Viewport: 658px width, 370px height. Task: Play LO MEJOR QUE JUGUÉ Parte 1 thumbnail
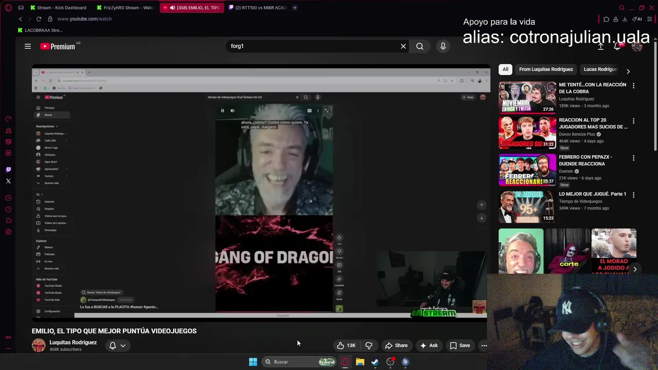coord(527,207)
